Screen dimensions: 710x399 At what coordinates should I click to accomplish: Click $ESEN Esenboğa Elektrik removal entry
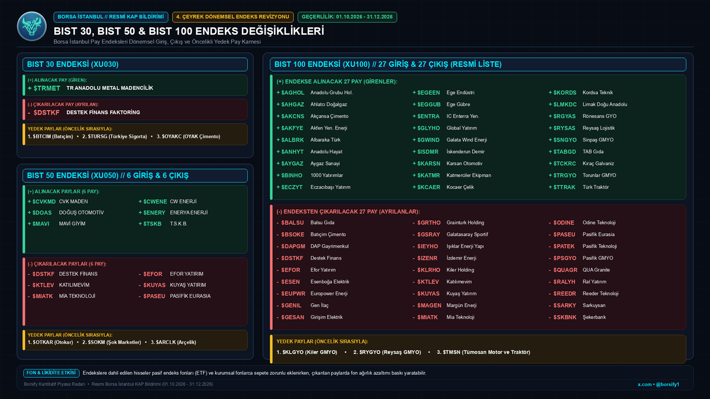(313, 282)
